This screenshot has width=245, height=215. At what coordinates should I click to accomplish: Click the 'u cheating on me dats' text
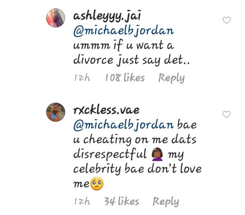coord(135,139)
